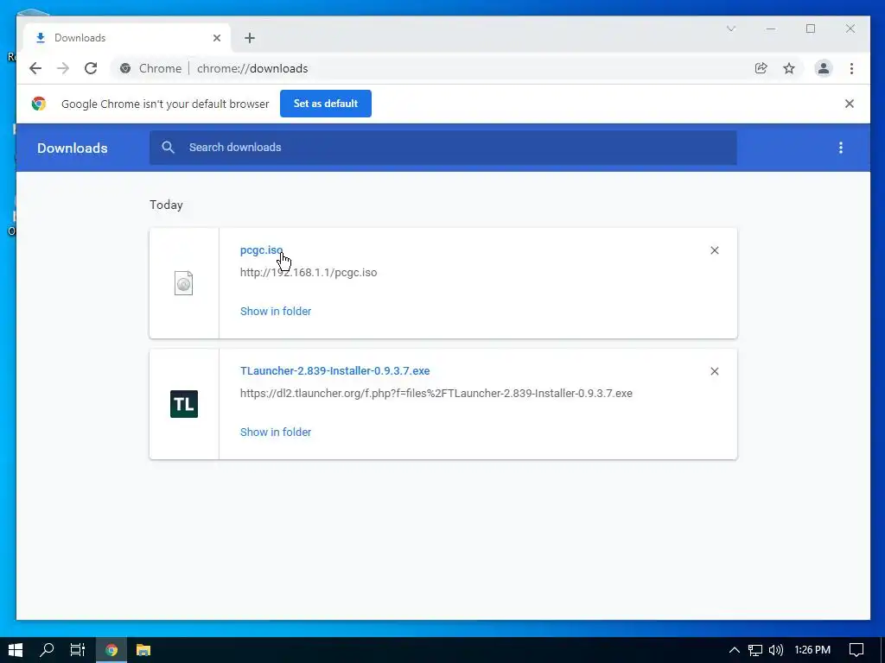Share this page via the share icon

761,68
